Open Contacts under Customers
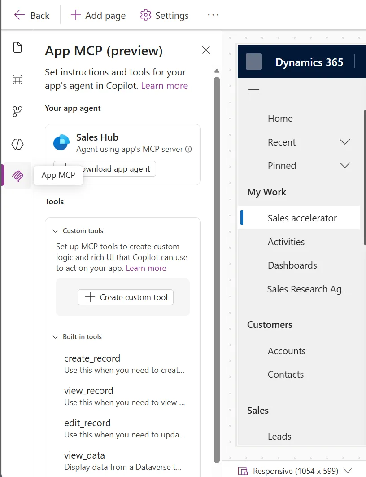Screen dimensions: 366x477 (x=286, y=375)
